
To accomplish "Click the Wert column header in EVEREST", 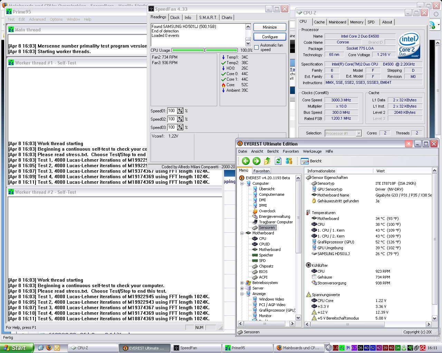I will (402, 171).
